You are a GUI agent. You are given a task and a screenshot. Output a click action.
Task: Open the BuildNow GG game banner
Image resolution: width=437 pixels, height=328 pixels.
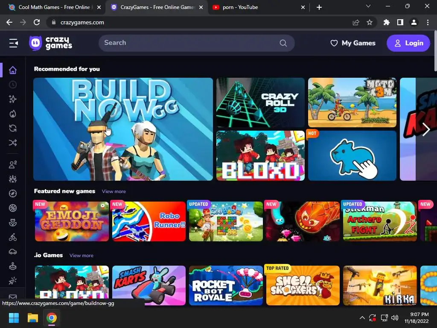tap(123, 129)
